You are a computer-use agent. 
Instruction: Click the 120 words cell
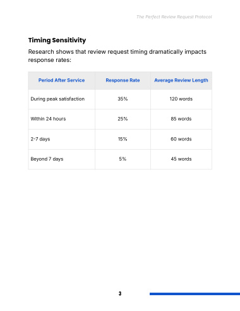click(181, 99)
